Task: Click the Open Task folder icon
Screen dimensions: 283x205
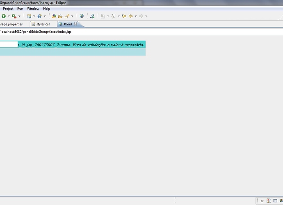Action: click(60, 16)
